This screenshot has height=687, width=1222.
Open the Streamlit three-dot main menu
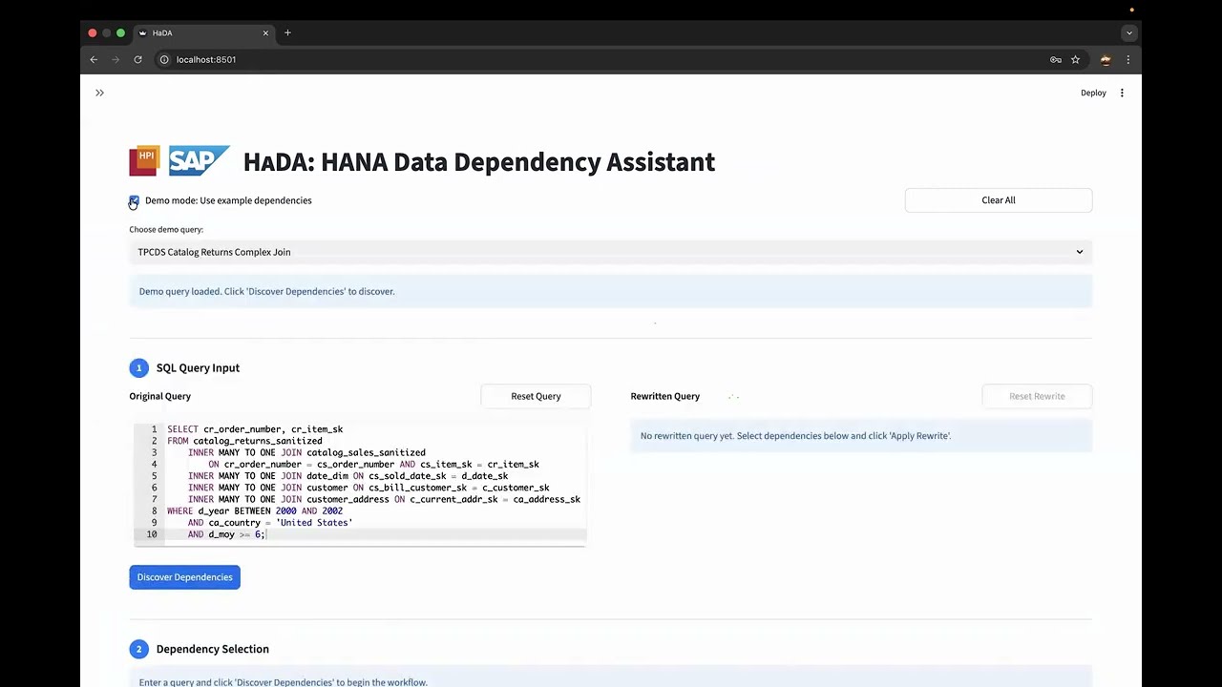[x=1122, y=93]
